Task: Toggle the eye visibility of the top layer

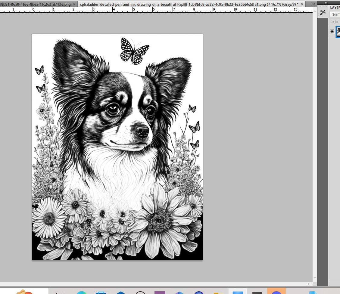Action: point(332,32)
